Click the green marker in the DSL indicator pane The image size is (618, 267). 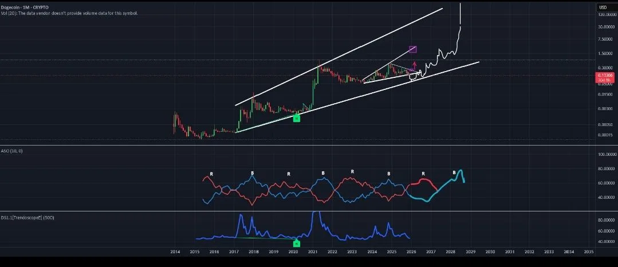[x=296, y=244]
